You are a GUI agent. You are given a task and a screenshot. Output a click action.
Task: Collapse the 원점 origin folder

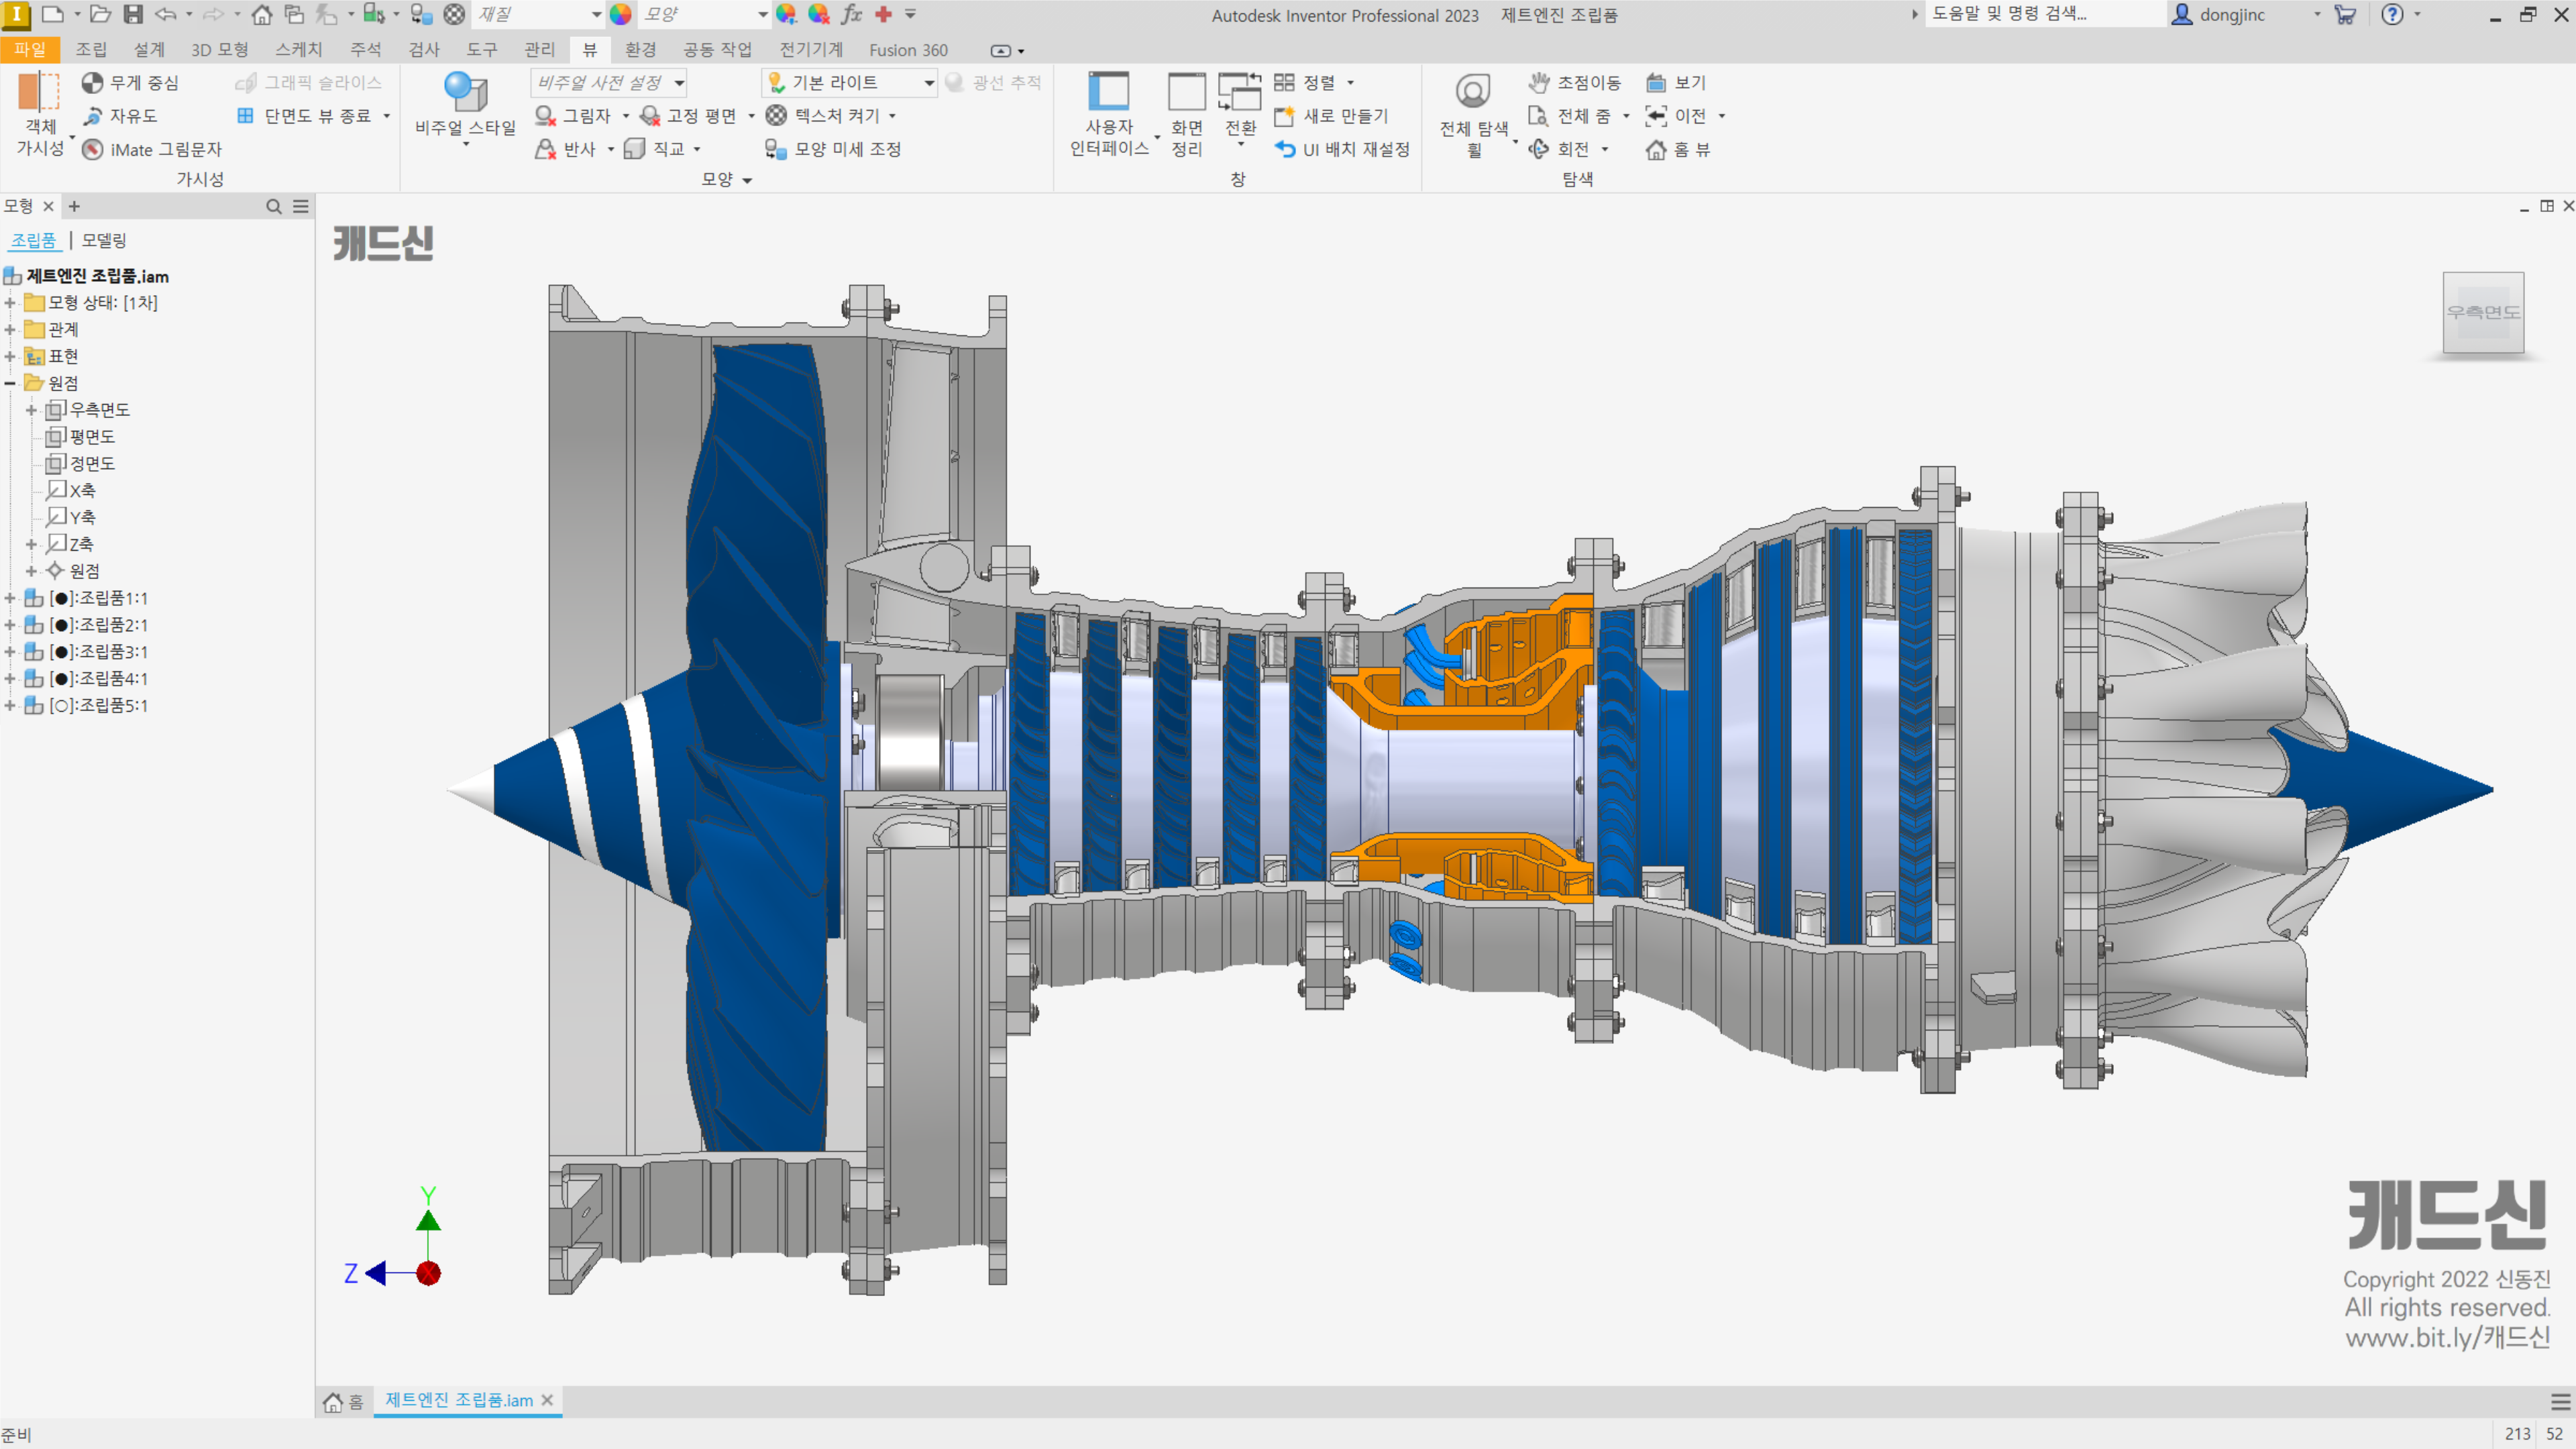10,383
